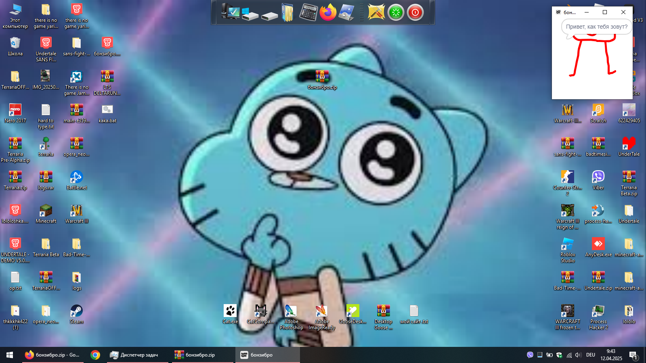Select the 622429405 desktop icon
This screenshot has height=363, width=646.
(x=629, y=113)
